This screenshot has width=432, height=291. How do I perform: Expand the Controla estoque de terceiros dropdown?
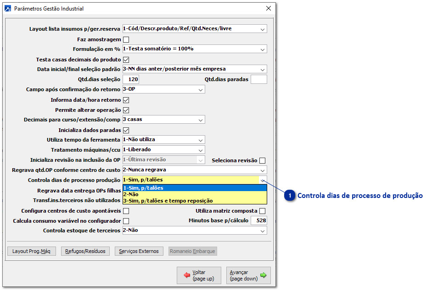(262, 230)
